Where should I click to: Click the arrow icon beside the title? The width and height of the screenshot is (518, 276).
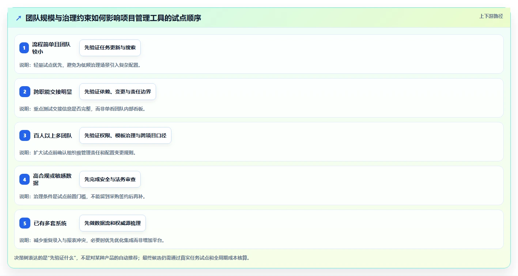(19, 18)
